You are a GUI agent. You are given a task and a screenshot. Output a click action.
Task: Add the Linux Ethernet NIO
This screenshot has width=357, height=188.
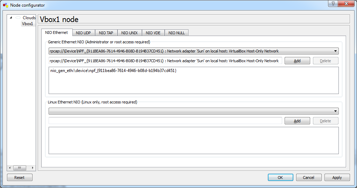pyautogui.click(x=297, y=121)
